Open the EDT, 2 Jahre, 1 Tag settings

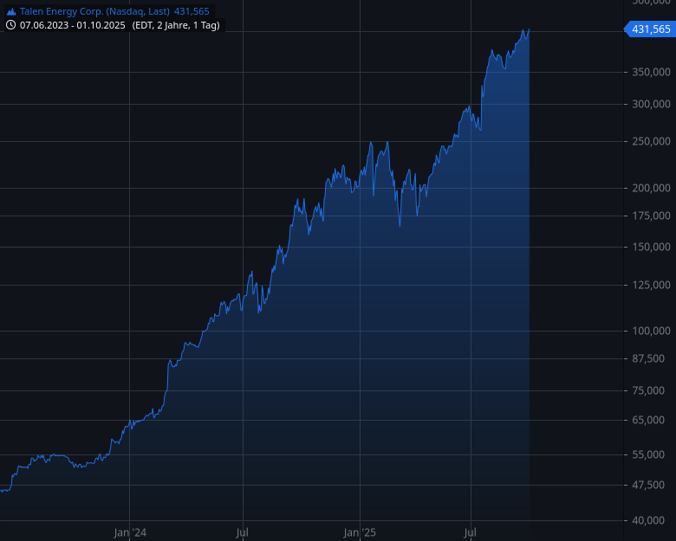tap(177, 25)
